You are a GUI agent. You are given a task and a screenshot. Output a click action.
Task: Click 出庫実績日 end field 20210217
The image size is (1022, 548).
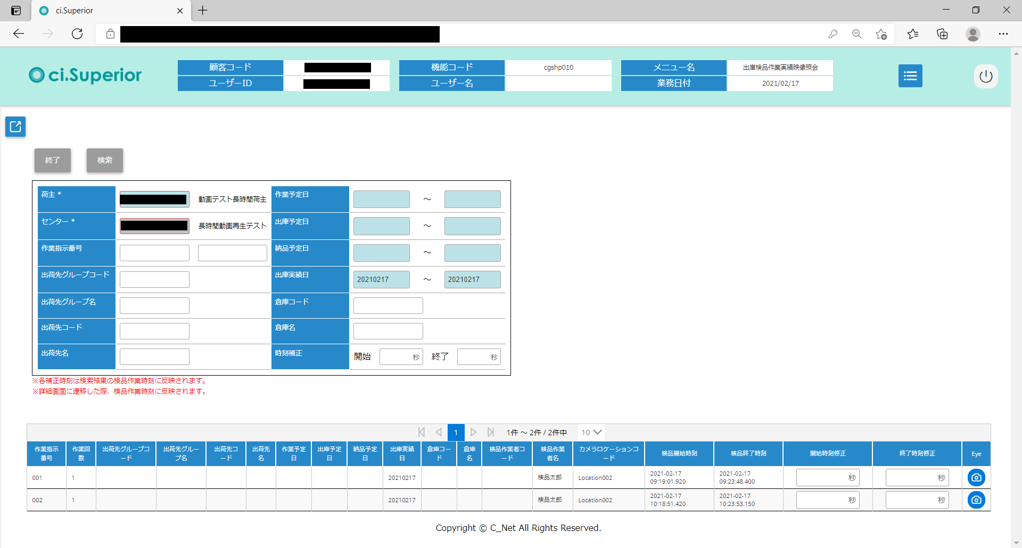pyautogui.click(x=473, y=279)
